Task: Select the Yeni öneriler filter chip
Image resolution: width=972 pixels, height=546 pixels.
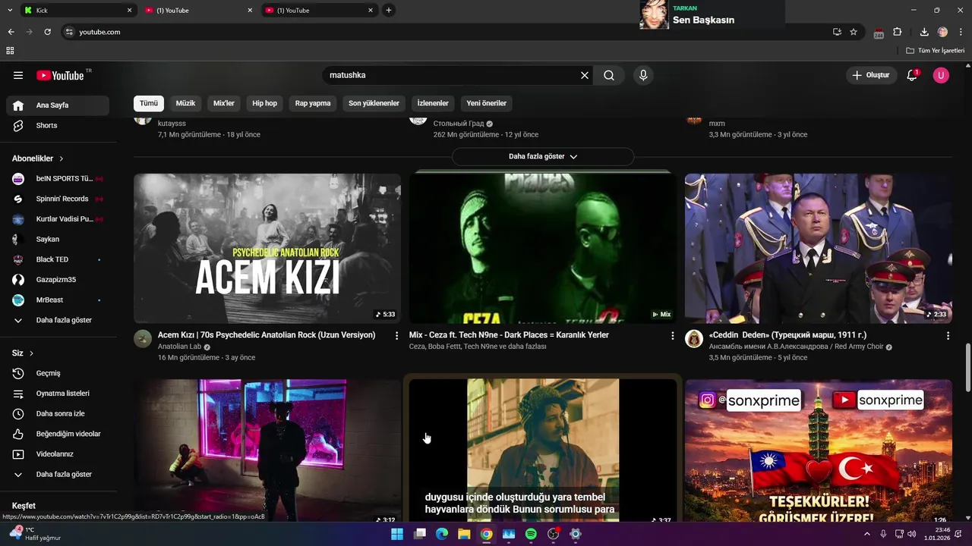Action: click(486, 103)
